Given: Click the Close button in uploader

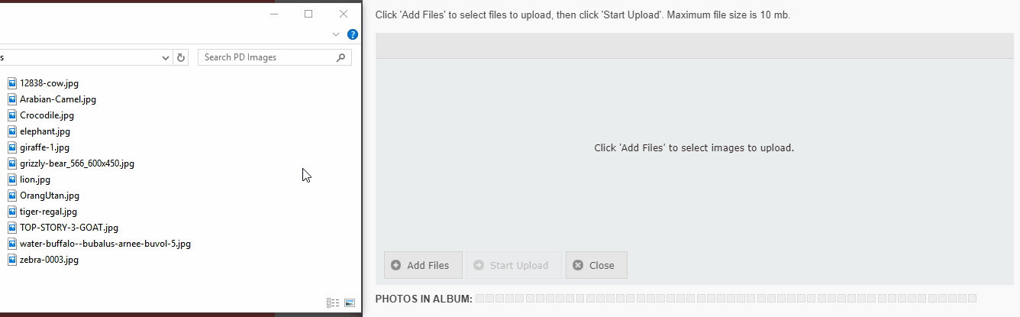Looking at the screenshot, I should tap(596, 265).
